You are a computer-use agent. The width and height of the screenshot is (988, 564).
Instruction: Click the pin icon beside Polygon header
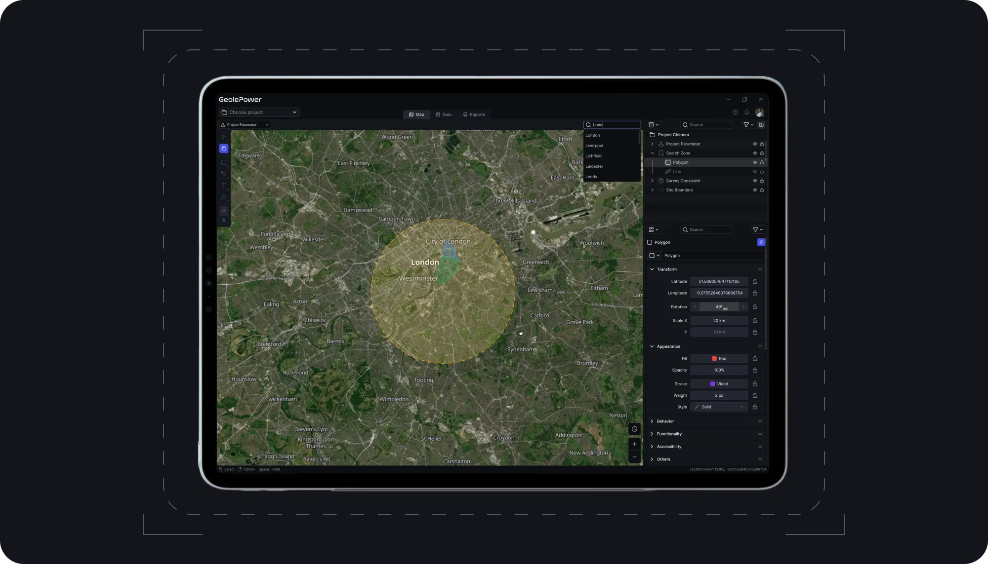(x=761, y=242)
